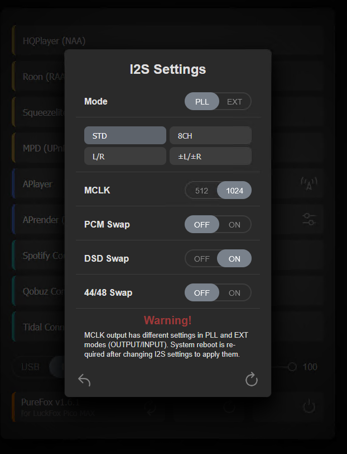
Task: Choose the L/R channel button
Action: pos(125,157)
